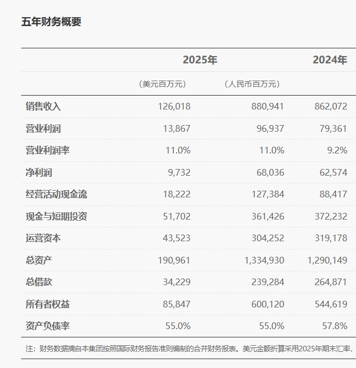Image resolution: width=356 pixels, height=368 pixels.
Task: Select value 361,426
Action: point(268,216)
